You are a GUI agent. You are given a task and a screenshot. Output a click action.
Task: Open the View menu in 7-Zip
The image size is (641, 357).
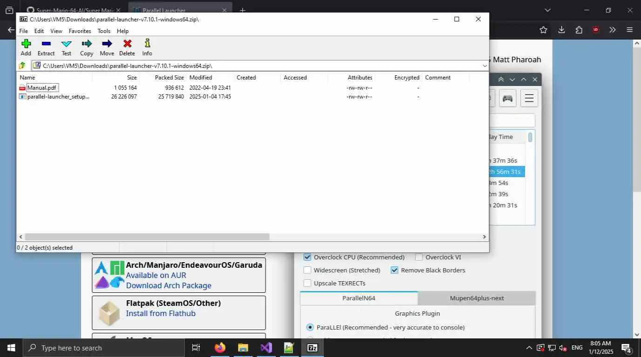[56, 31]
